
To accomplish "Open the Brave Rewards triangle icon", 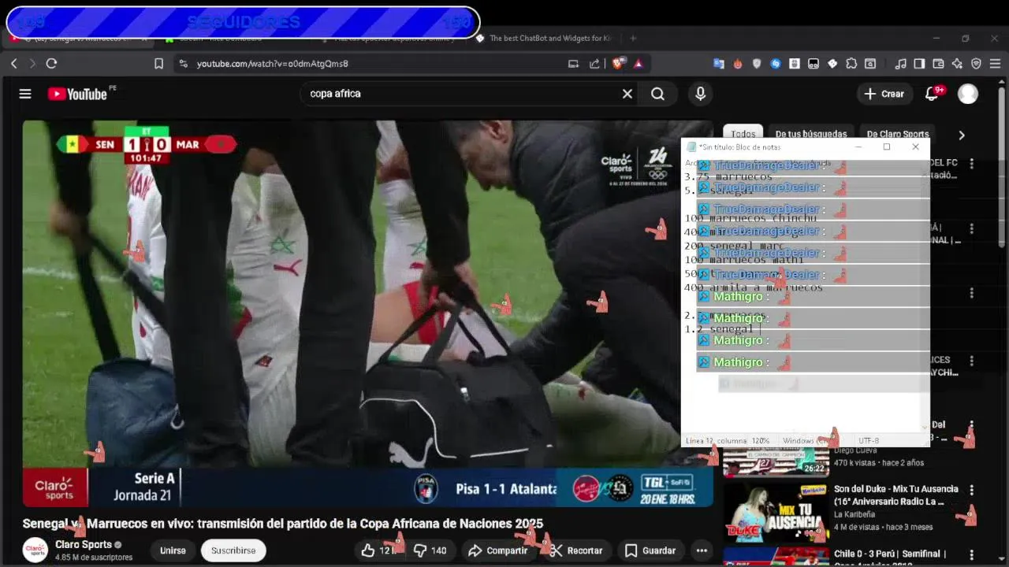I will click(x=638, y=64).
